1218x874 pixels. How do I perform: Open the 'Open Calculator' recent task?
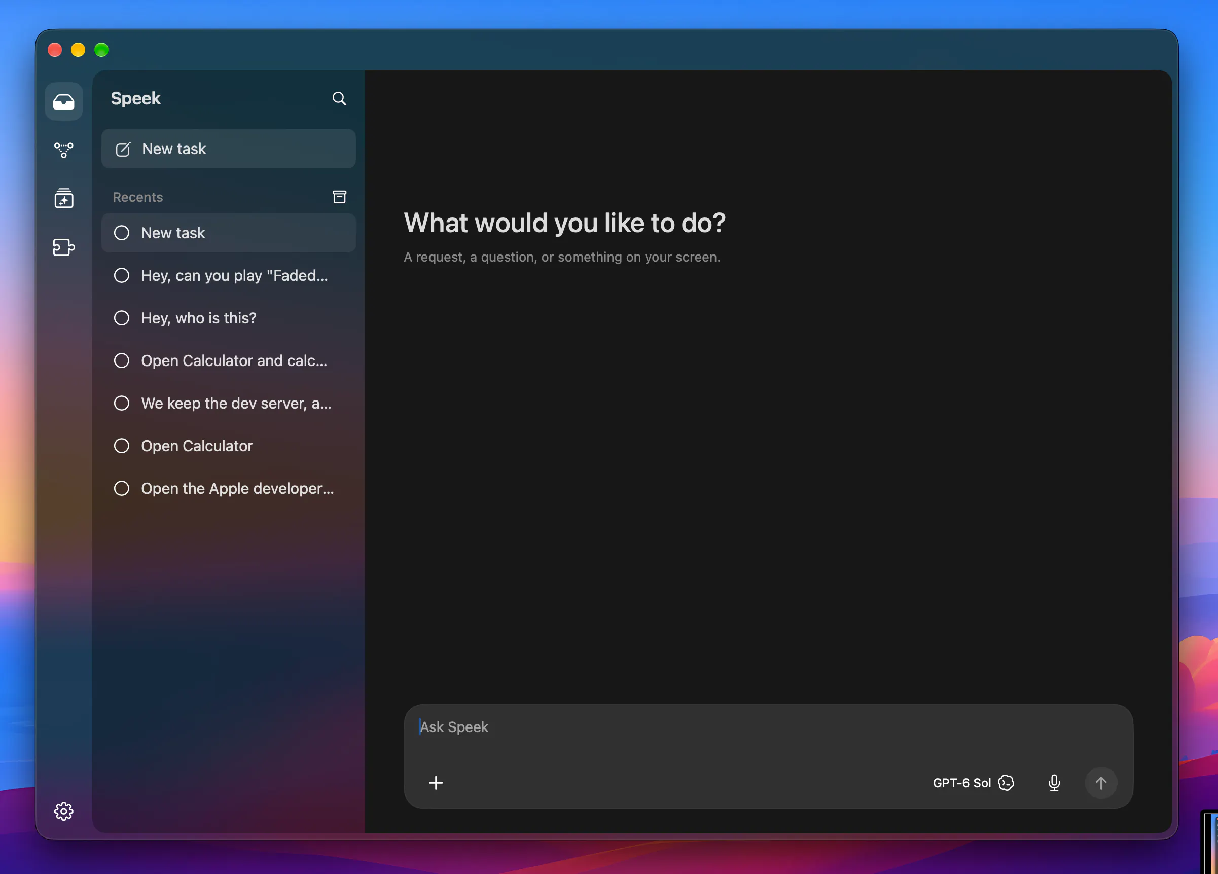click(229, 446)
